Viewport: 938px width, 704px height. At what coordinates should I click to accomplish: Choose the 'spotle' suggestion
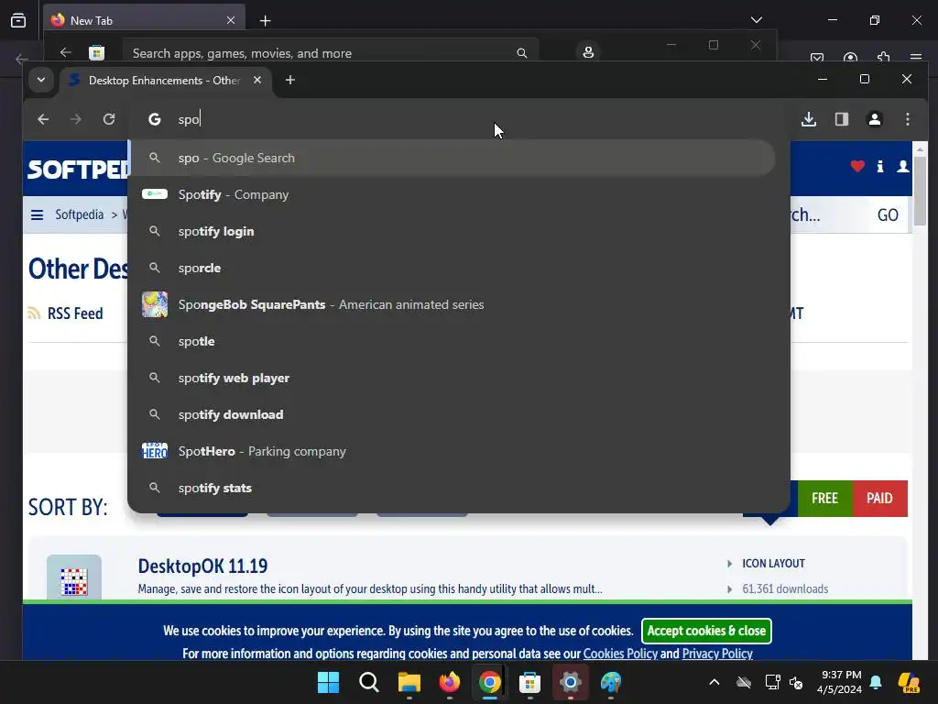tap(453, 341)
